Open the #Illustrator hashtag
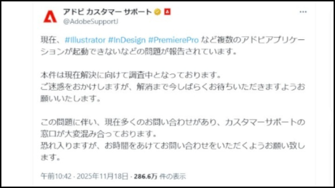This screenshot has width=335, height=188. 85,40
